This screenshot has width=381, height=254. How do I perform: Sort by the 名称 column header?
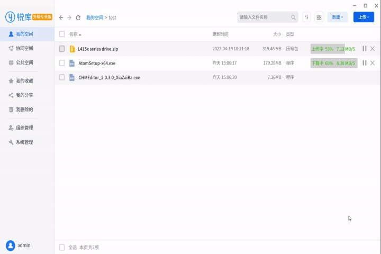coord(75,34)
